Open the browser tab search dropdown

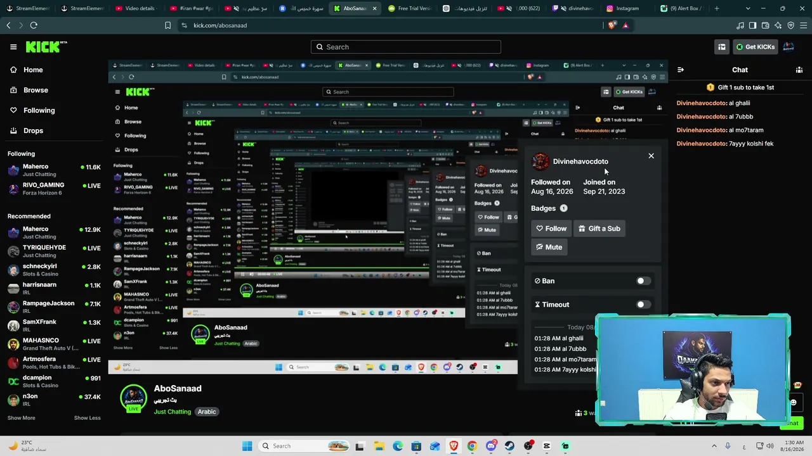click(748, 8)
